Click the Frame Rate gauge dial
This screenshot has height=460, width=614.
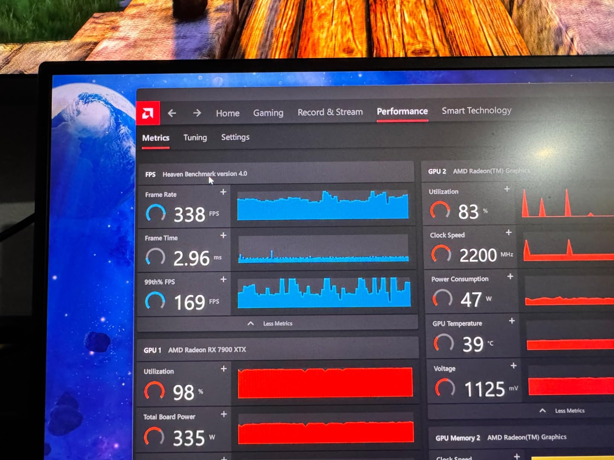tap(155, 212)
